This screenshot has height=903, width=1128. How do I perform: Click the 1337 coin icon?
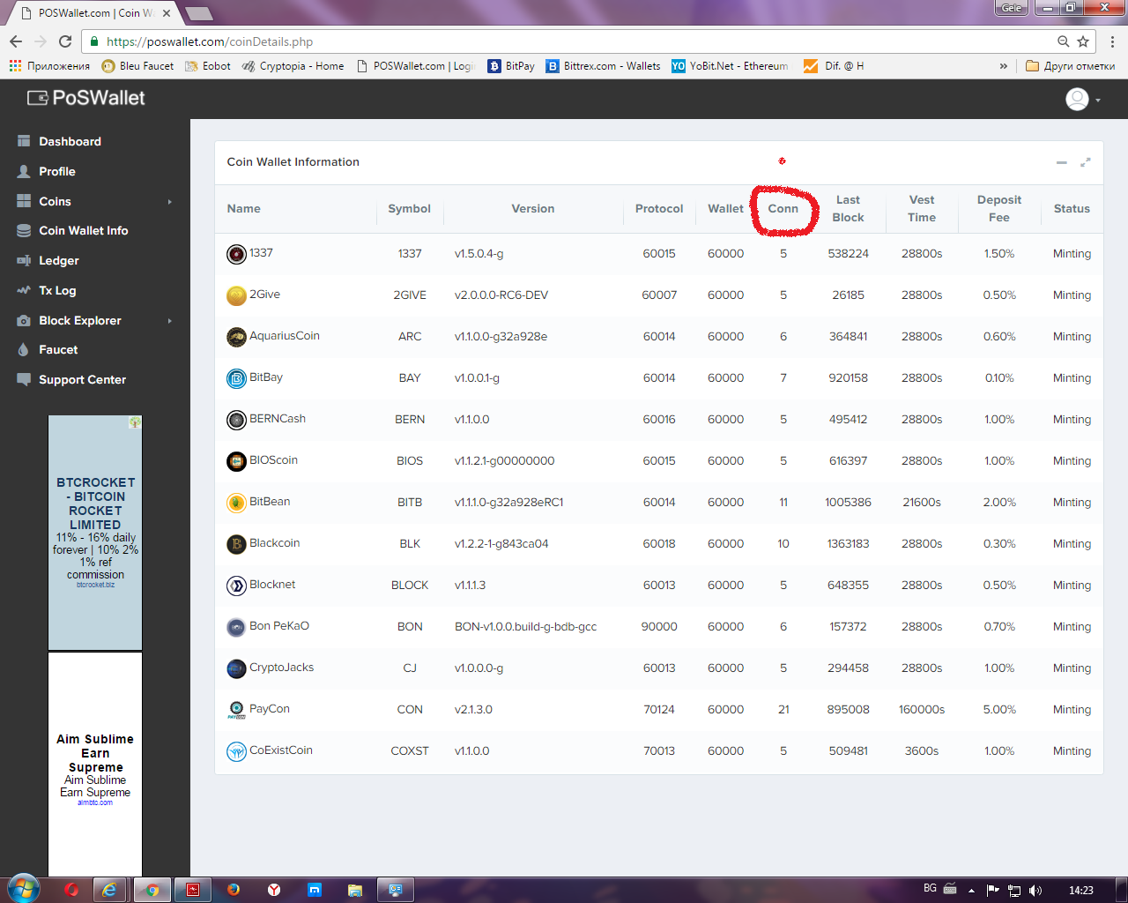[236, 254]
